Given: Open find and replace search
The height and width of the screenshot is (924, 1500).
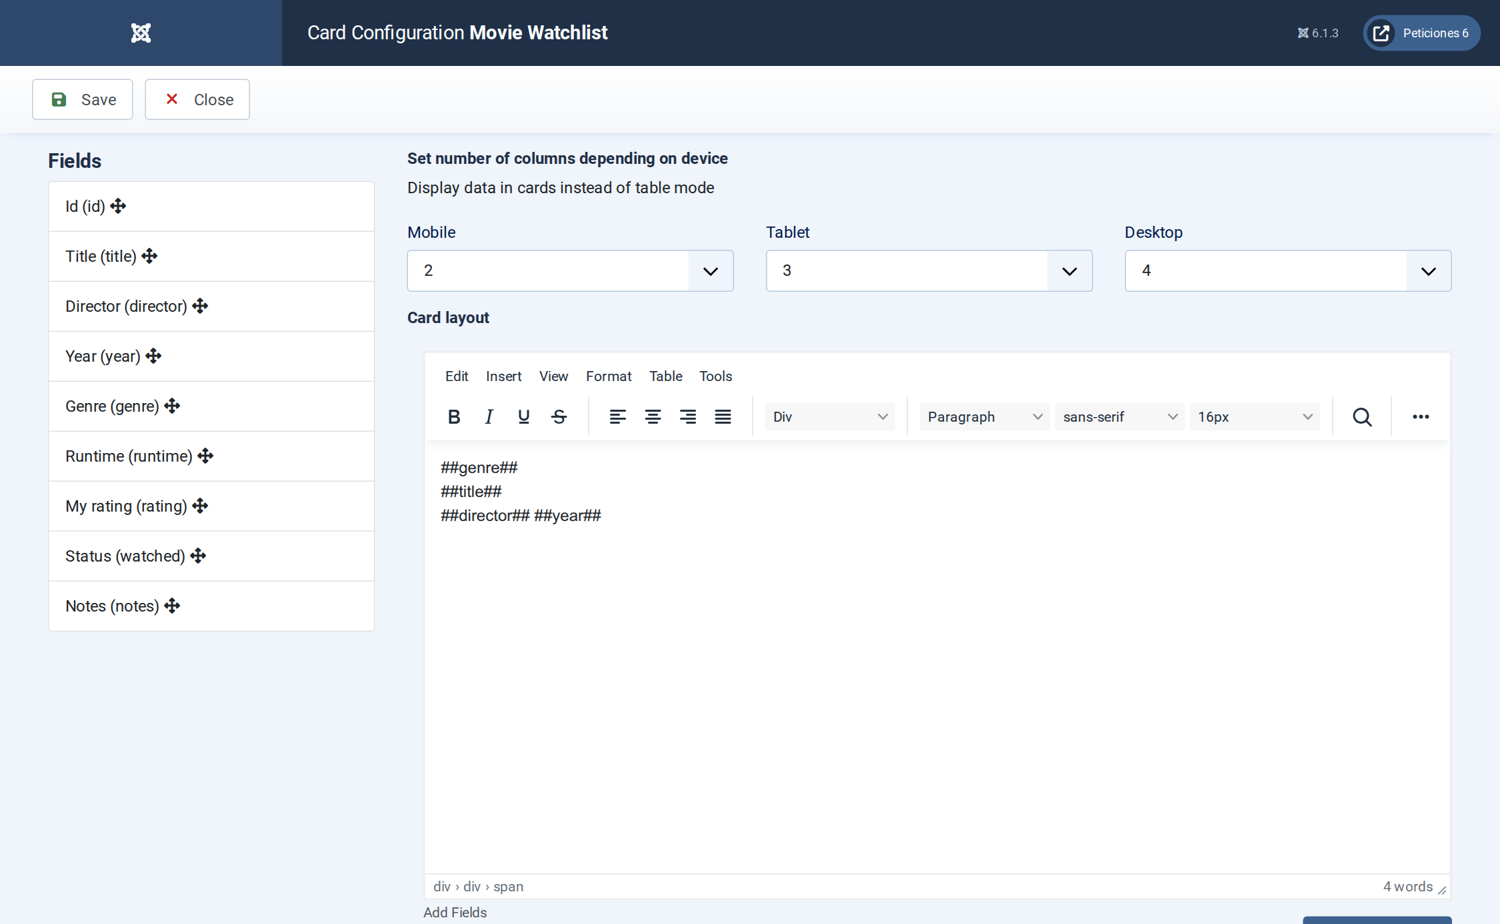Looking at the screenshot, I should point(1362,417).
